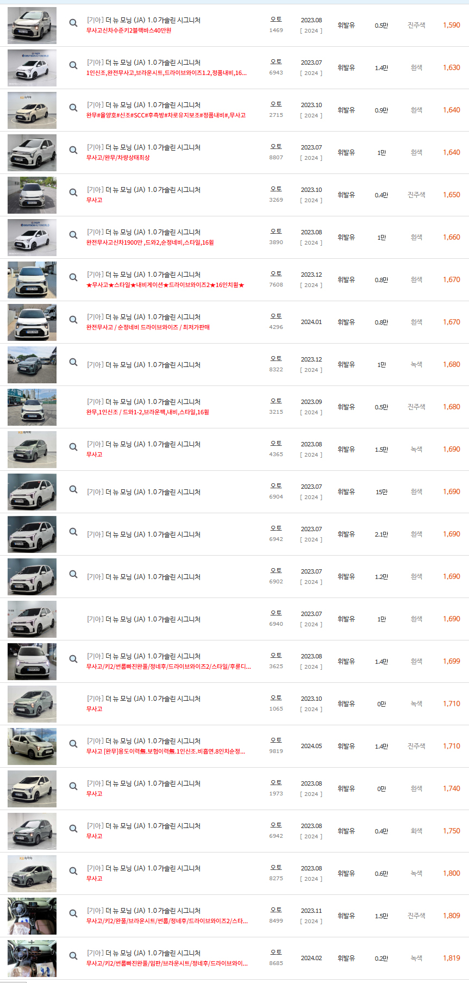469x983 pixels.
Task: Click the price 1,660
Action: pyautogui.click(x=451, y=237)
